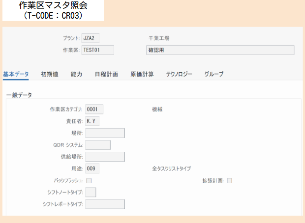Image resolution: width=305 pixels, height=223 pixels.
Task: Select the シフトノートタイプ input box
Action: tap(91, 192)
